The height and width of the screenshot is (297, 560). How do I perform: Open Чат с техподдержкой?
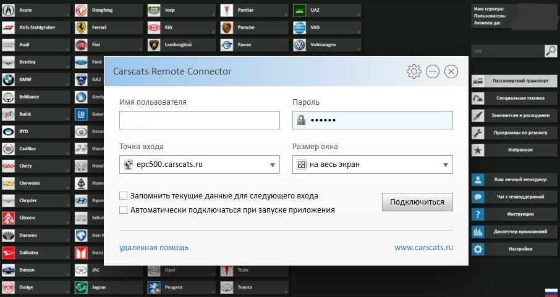coord(514,197)
